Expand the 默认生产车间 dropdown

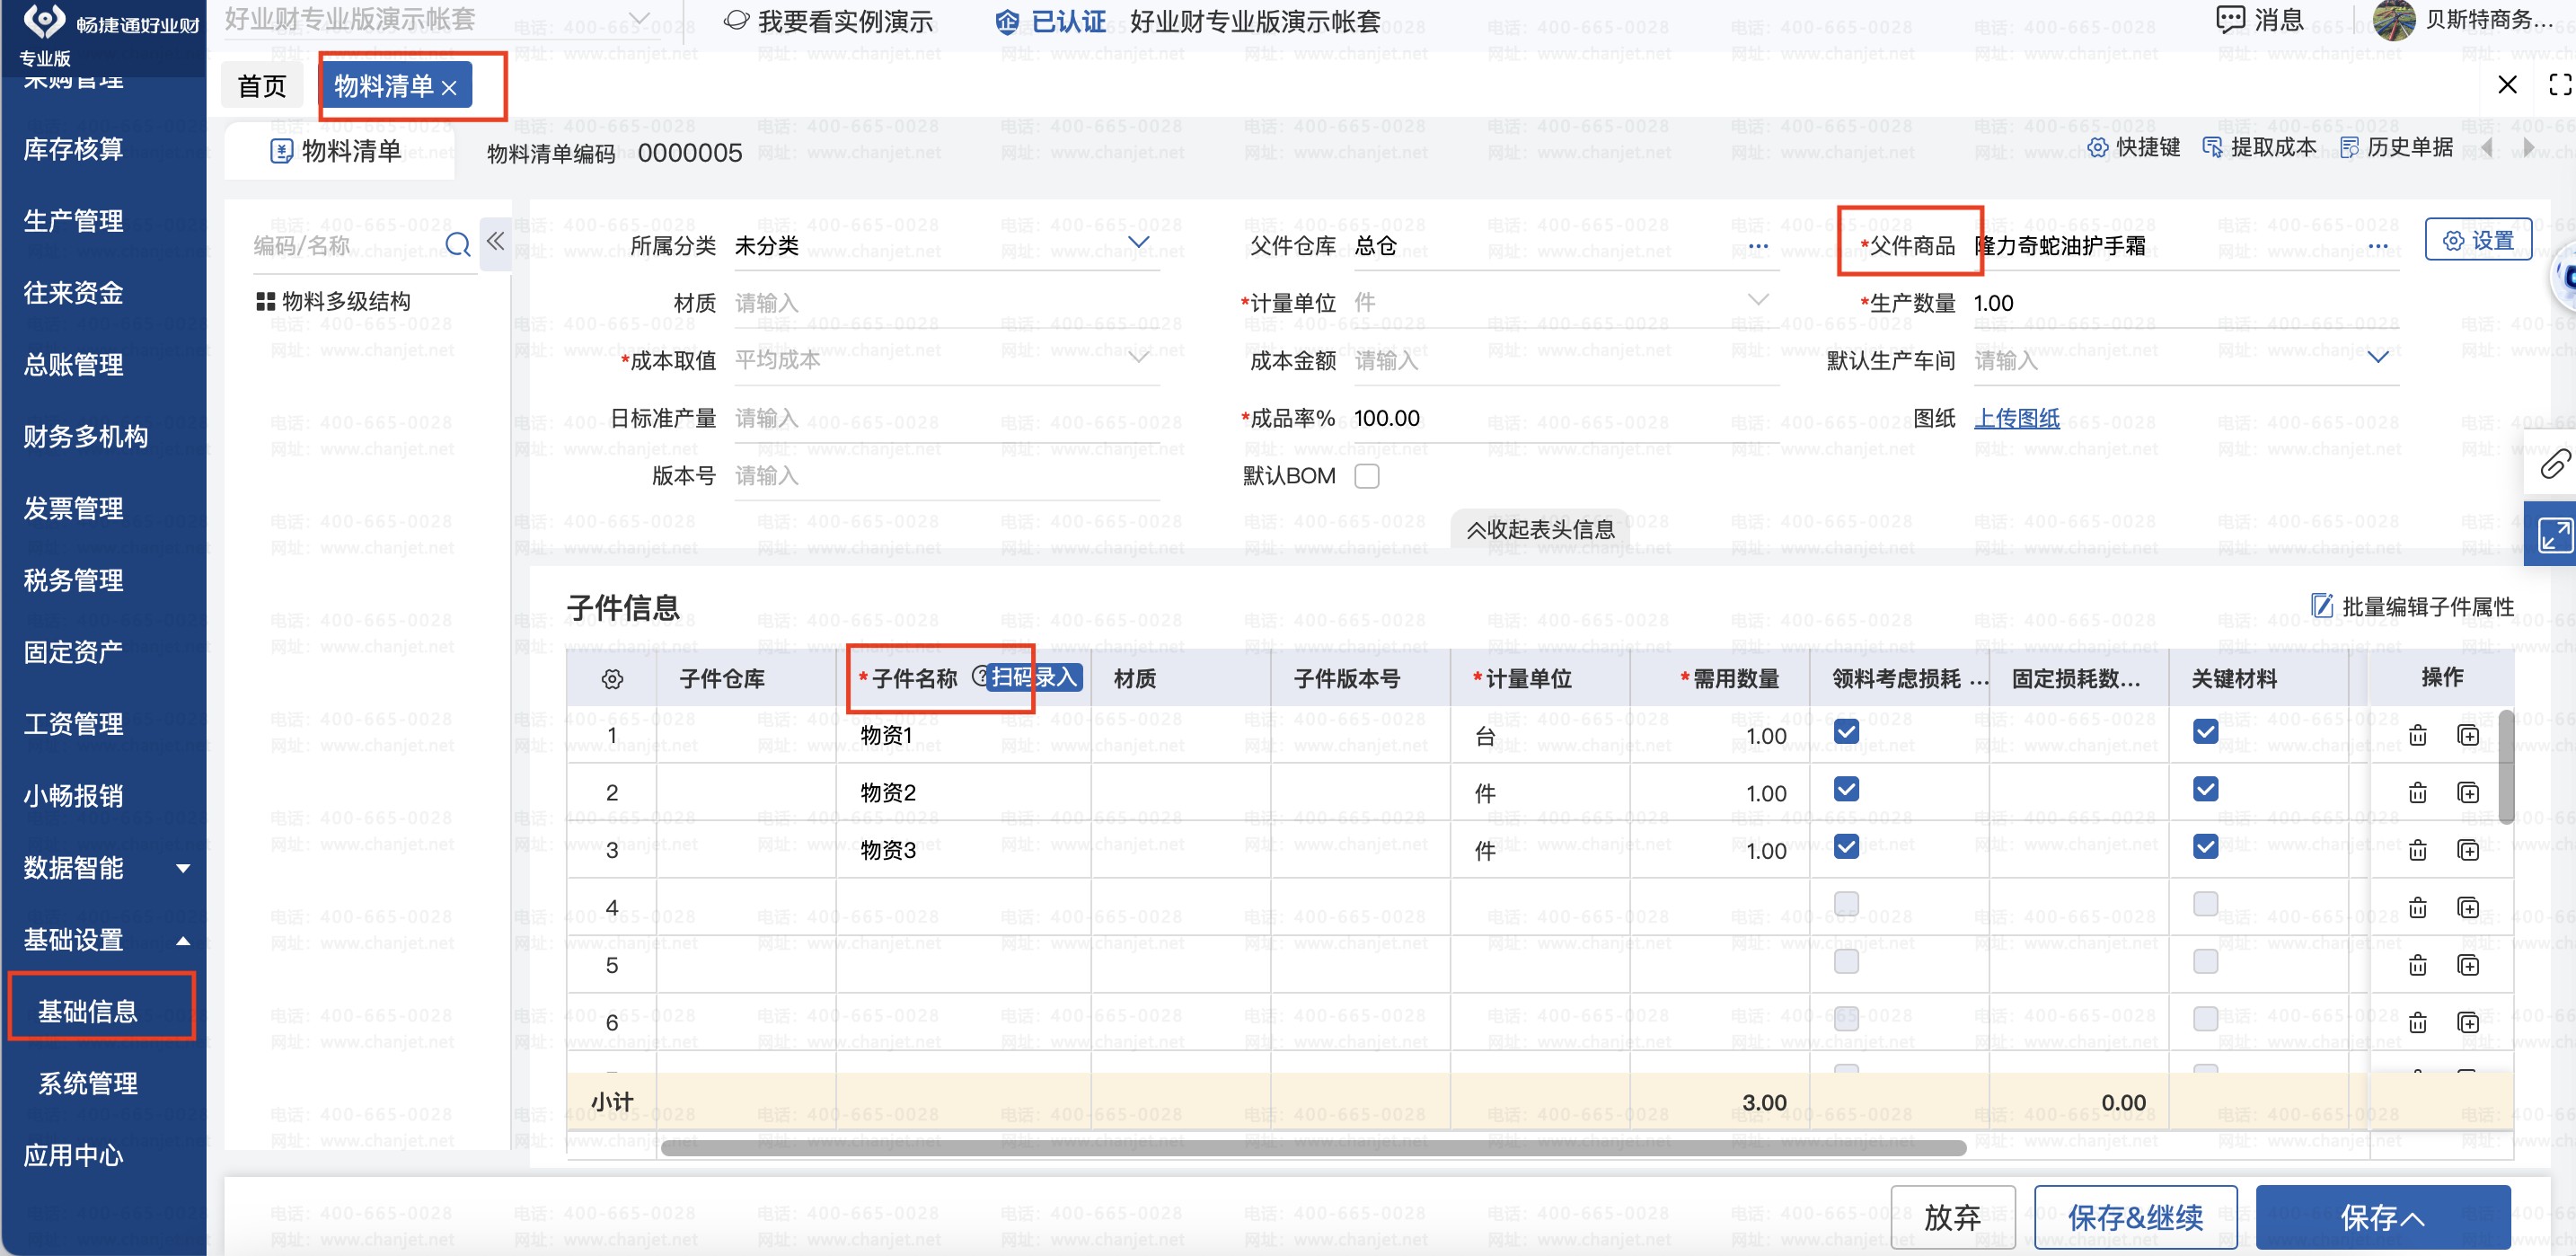[x=2378, y=358]
